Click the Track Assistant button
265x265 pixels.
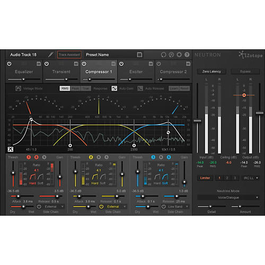(x=69, y=55)
